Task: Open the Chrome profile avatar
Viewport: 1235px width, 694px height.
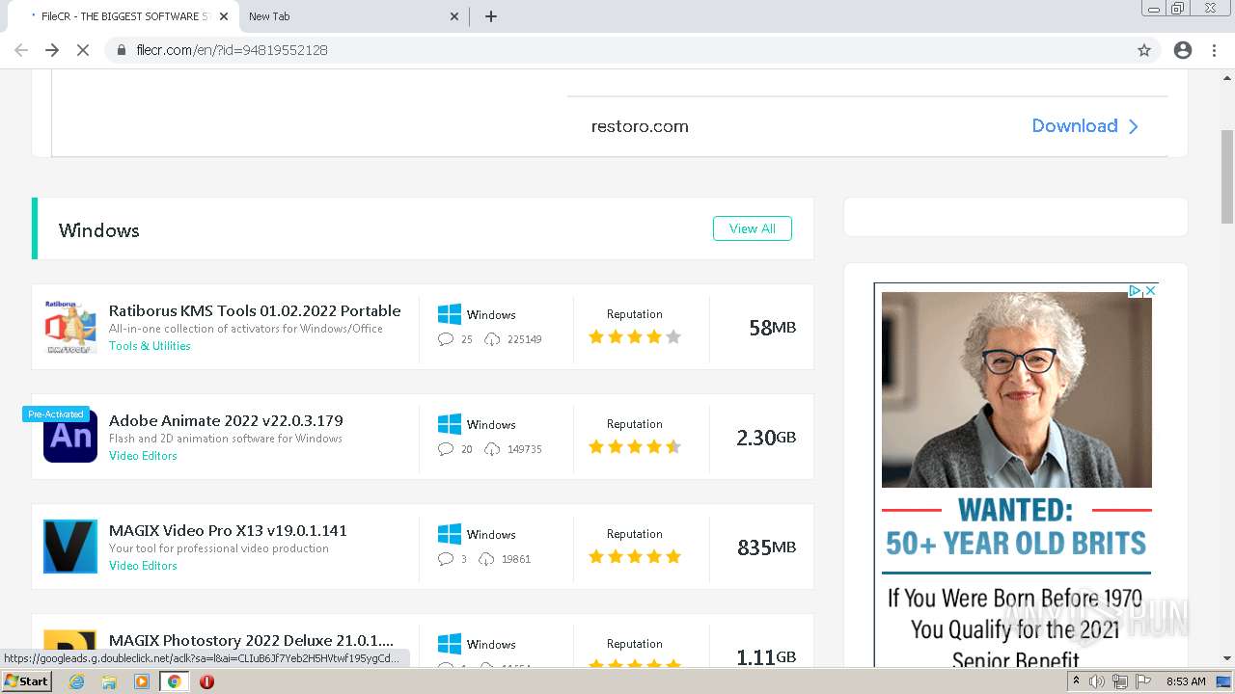Action: pyautogui.click(x=1183, y=50)
